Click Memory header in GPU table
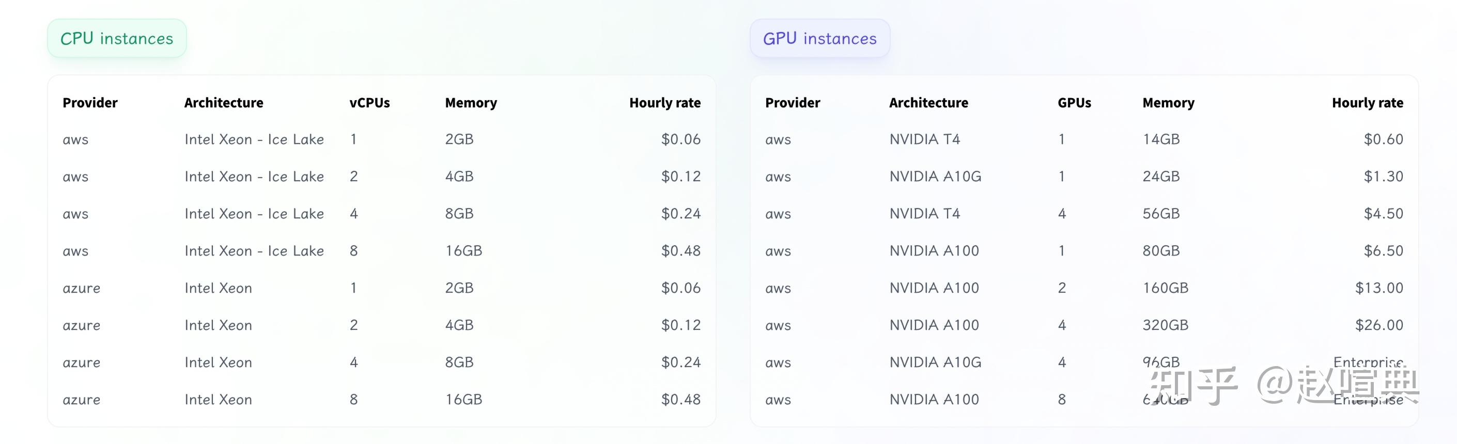Screen dimensions: 1457x444 click(x=1168, y=103)
